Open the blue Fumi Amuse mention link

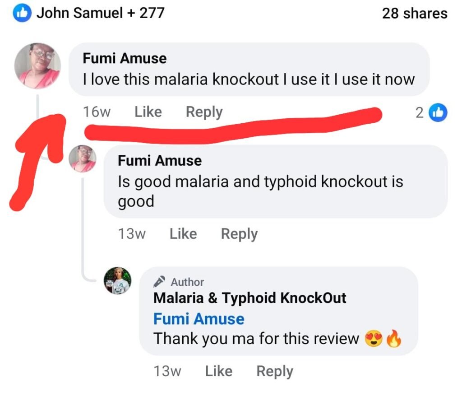point(199,319)
